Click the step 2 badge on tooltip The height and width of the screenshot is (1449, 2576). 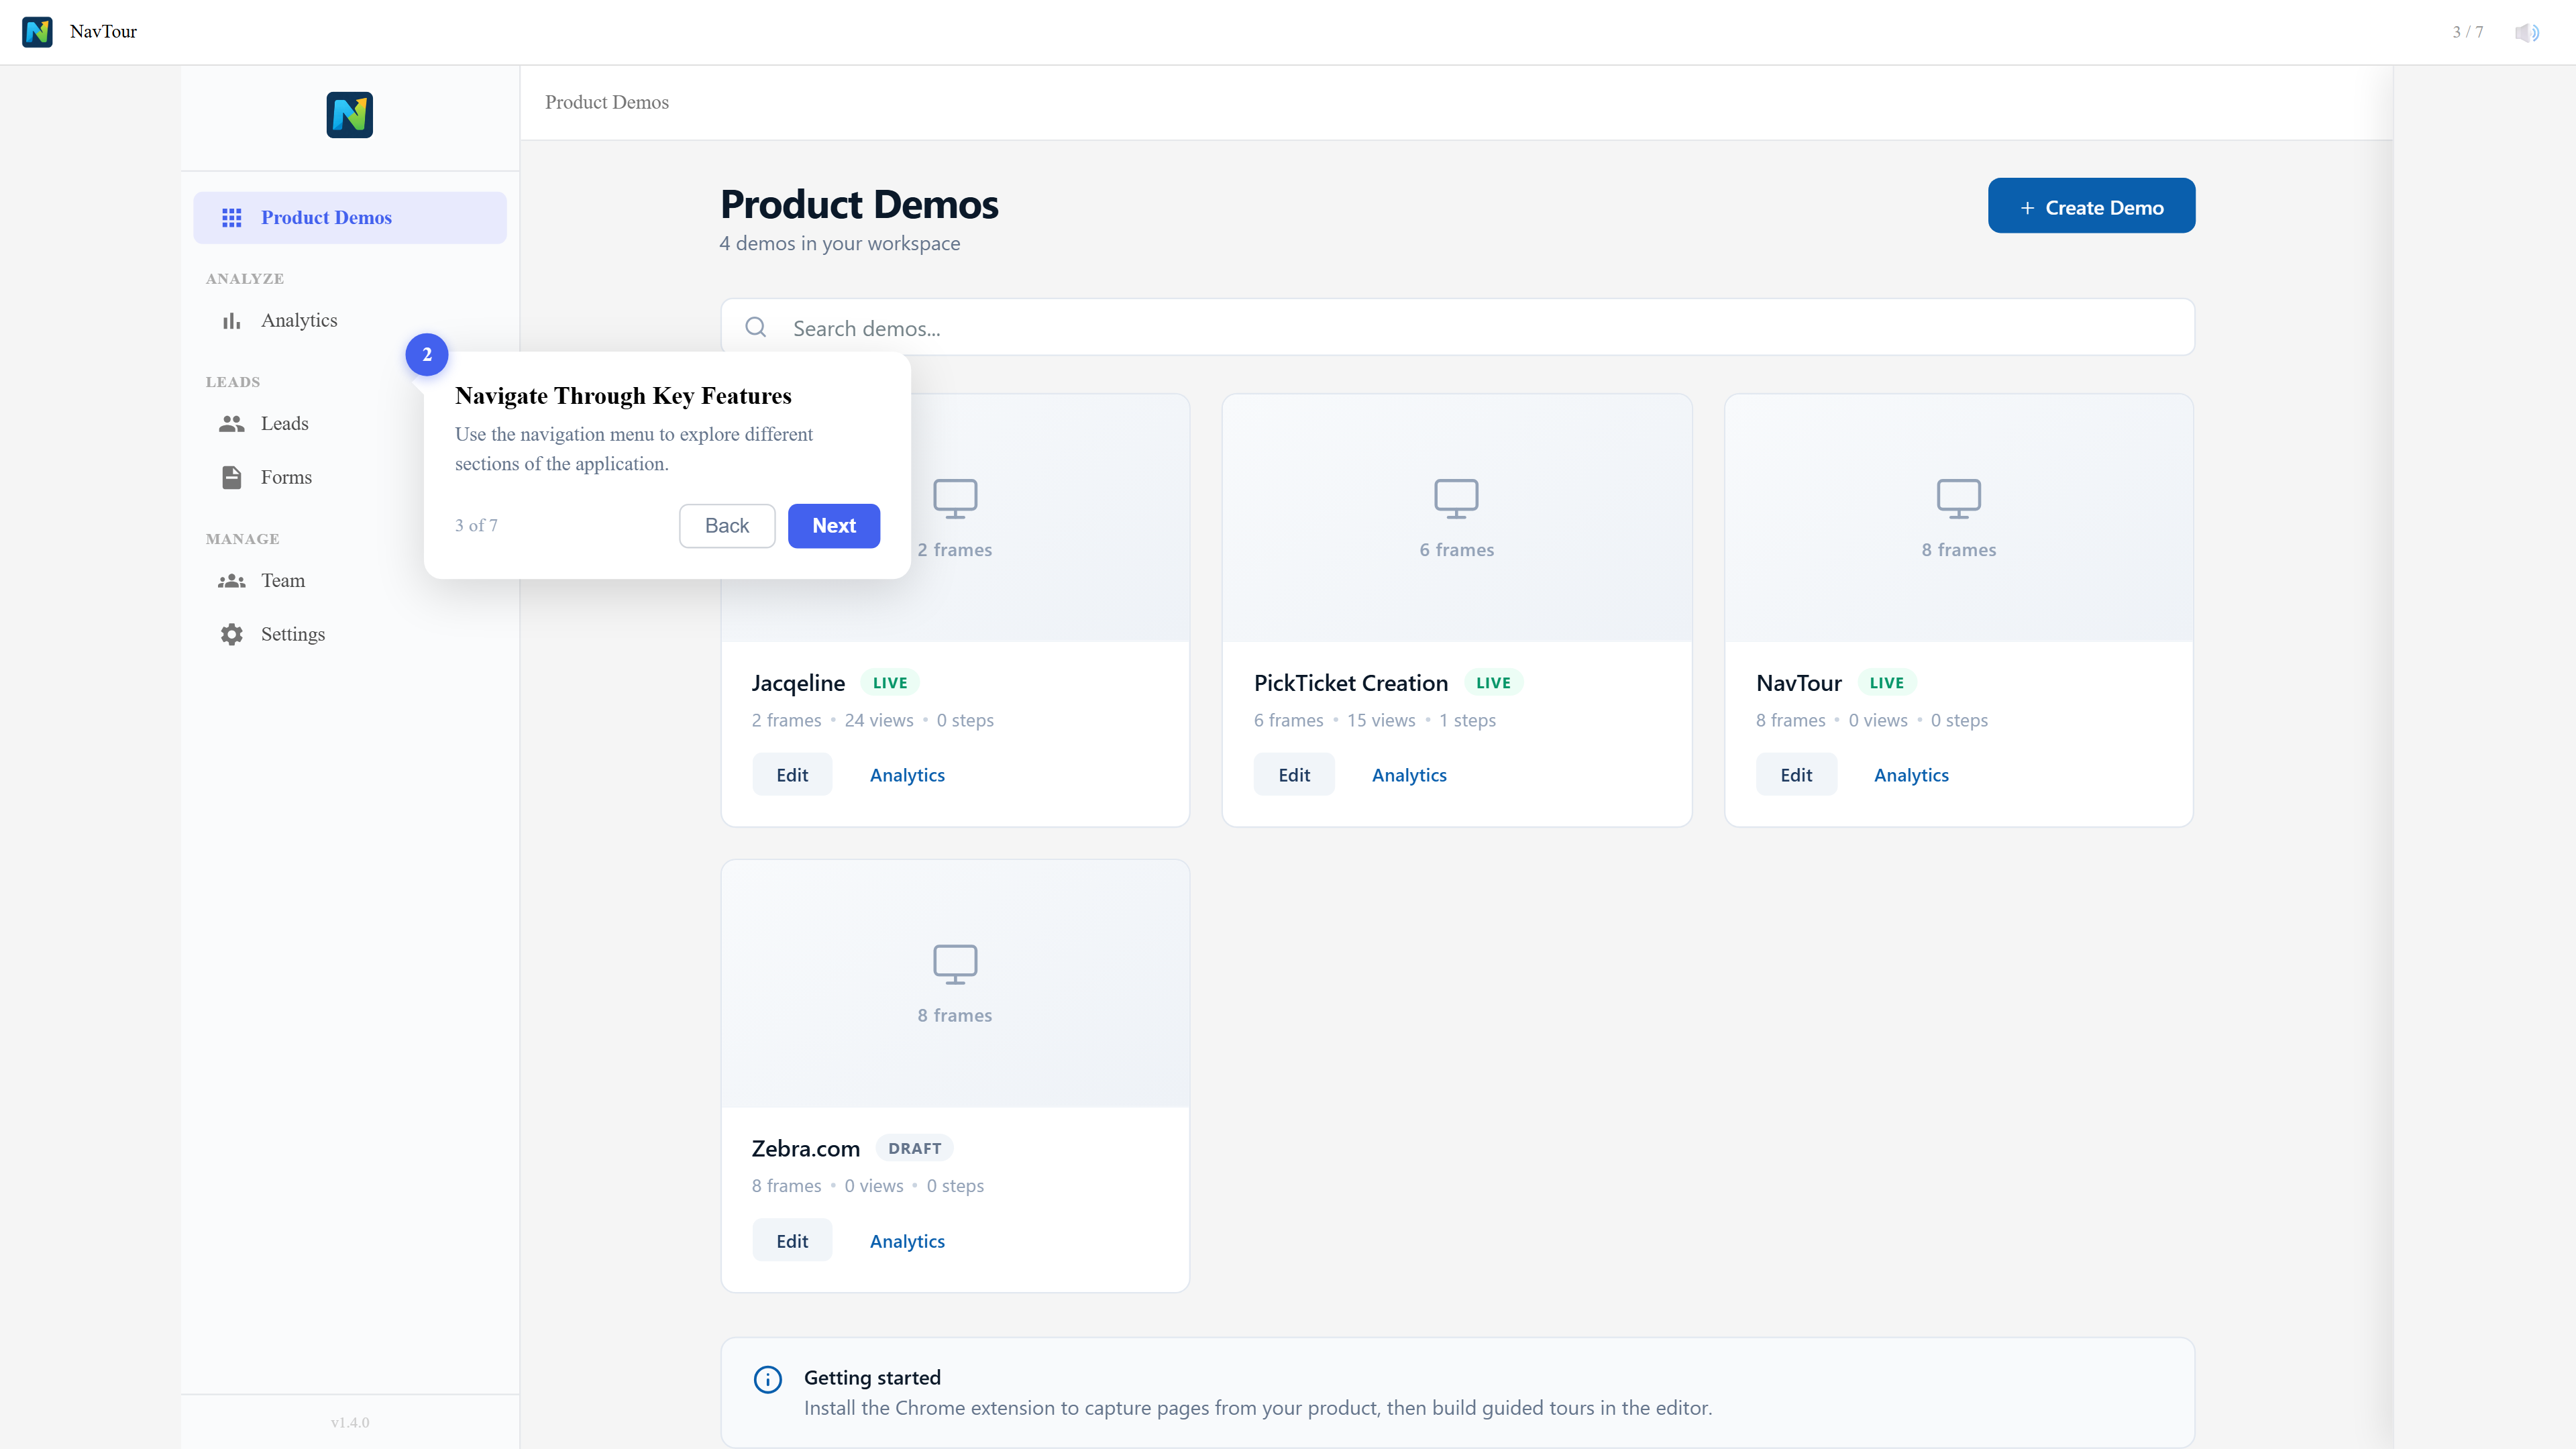[427, 354]
